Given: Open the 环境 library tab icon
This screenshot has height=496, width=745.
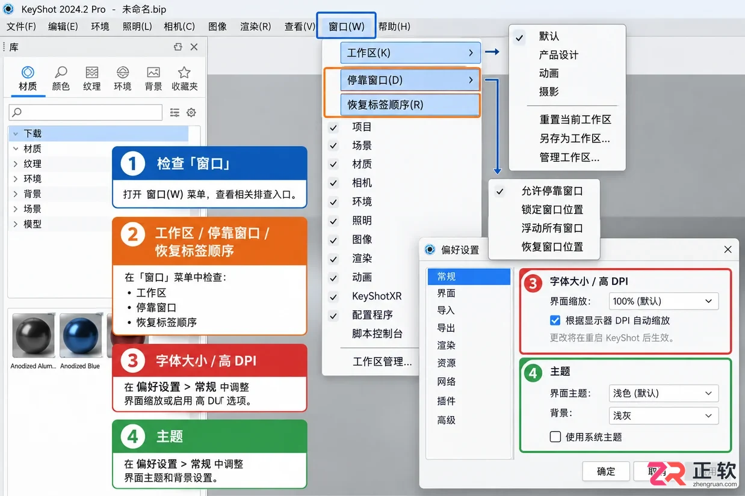Looking at the screenshot, I should pyautogui.click(x=123, y=72).
